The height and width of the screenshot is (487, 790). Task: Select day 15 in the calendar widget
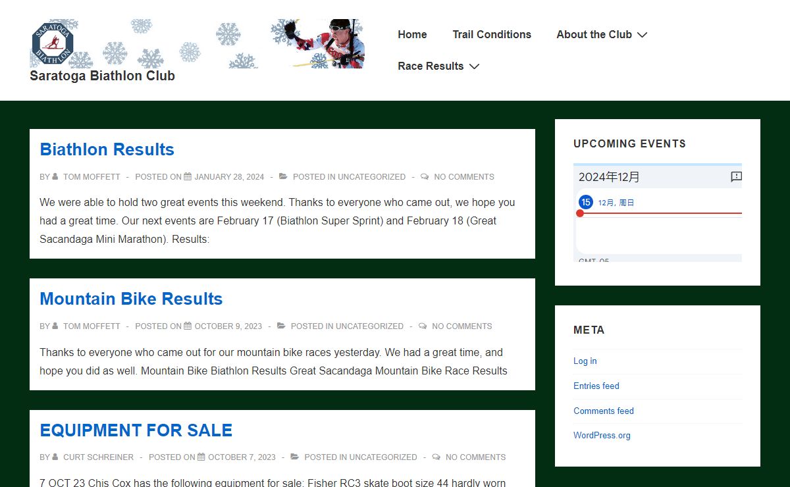pos(586,202)
